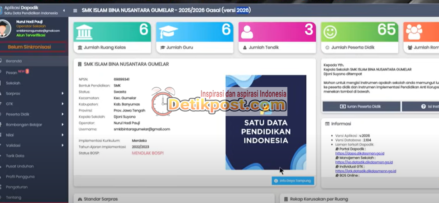Click the large building icon on Ruang Kelas card

click(84, 32)
